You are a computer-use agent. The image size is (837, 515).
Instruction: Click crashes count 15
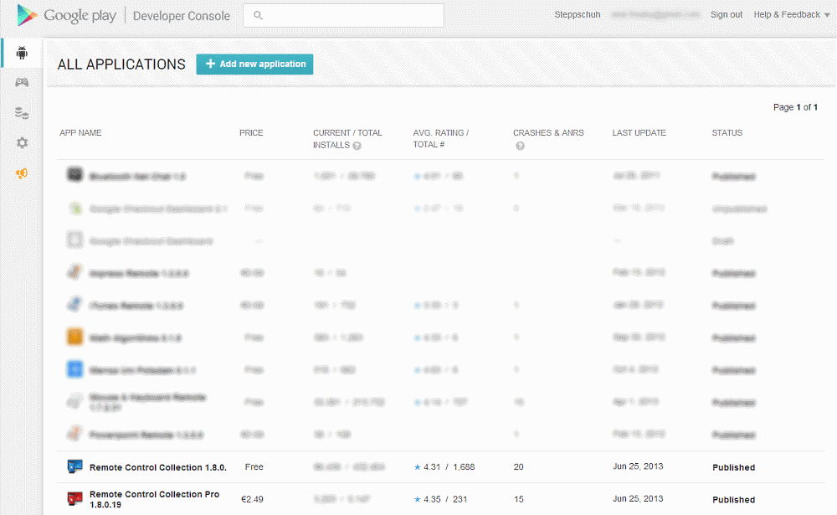[518, 499]
